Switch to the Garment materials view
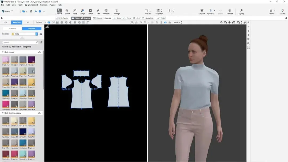 click(13, 29)
